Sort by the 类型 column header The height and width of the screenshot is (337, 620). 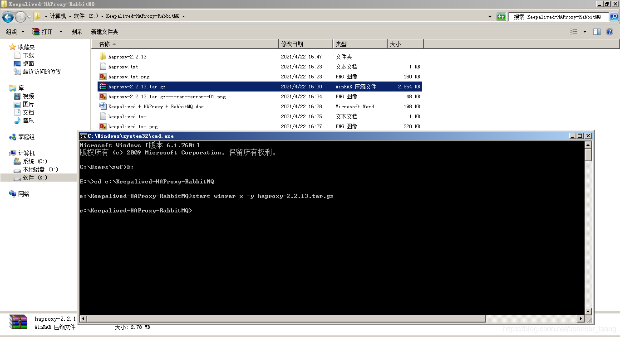click(360, 44)
